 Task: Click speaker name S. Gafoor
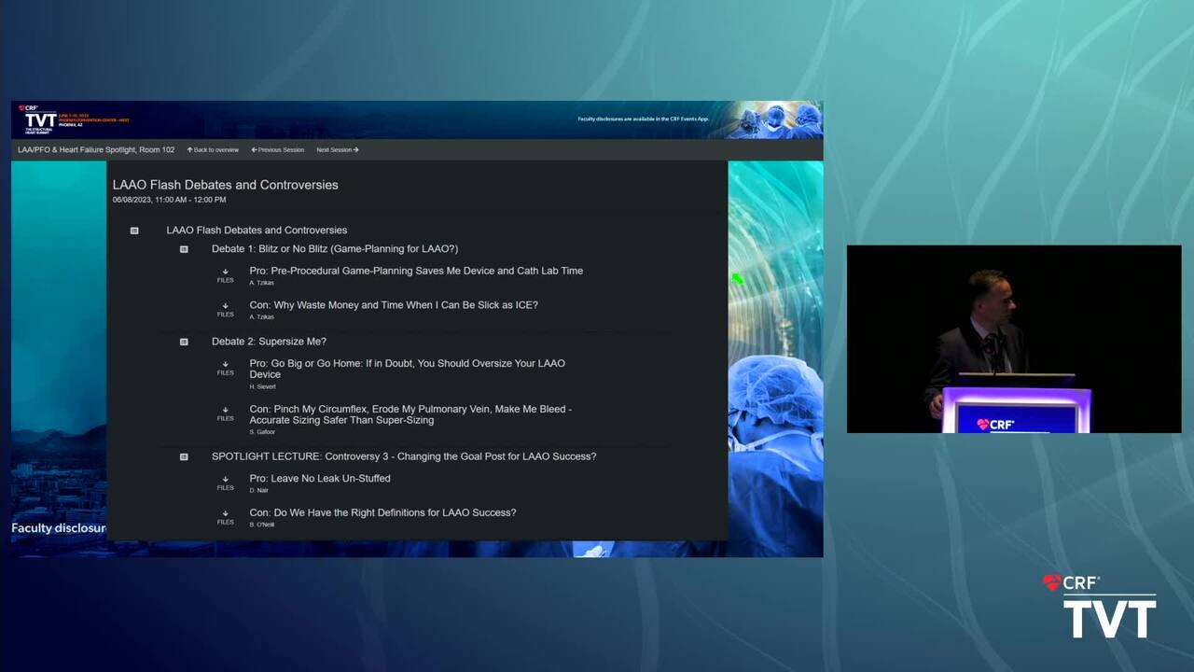(261, 432)
